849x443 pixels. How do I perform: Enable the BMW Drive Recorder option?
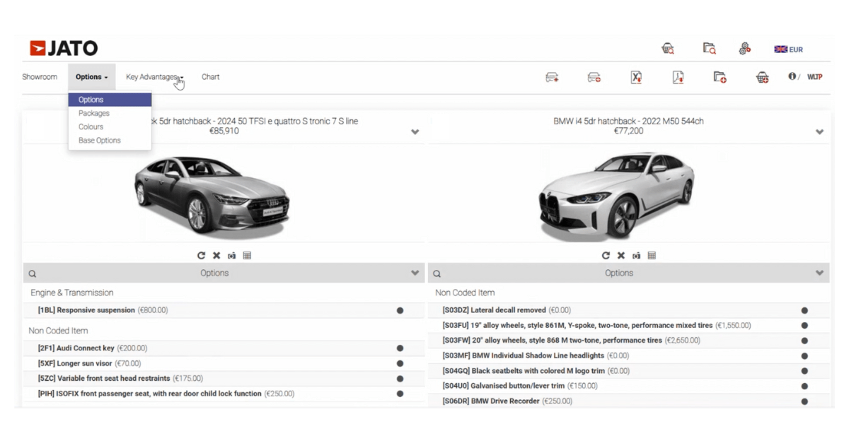click(x=804, y=401)
